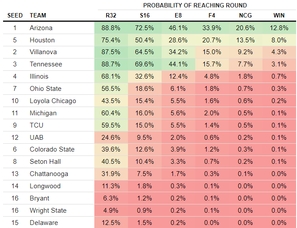Click Chattanooga's 31.9% R32 cell
Viewport: 297px width, 228px height.
(111, 174)
